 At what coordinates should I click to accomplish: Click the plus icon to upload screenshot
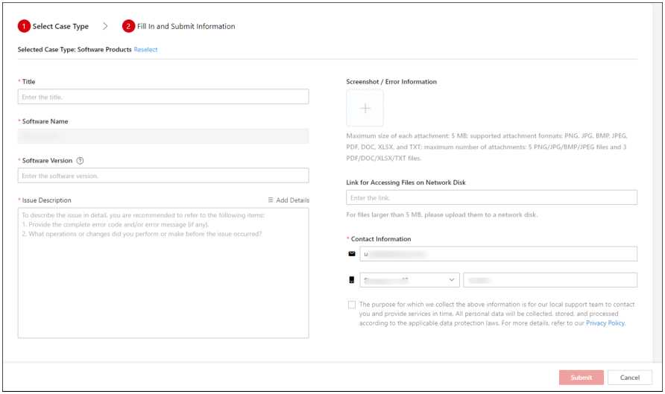pos(365,108)
